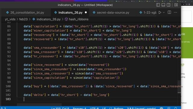Click the Python icon on 1-22-xgb tab
The height and width of the screenshot is (109, 193).
tap(141, 12)
